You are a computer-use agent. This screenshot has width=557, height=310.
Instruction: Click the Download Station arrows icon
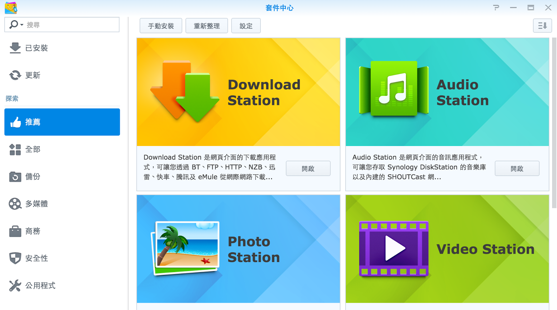pos(185,92)
